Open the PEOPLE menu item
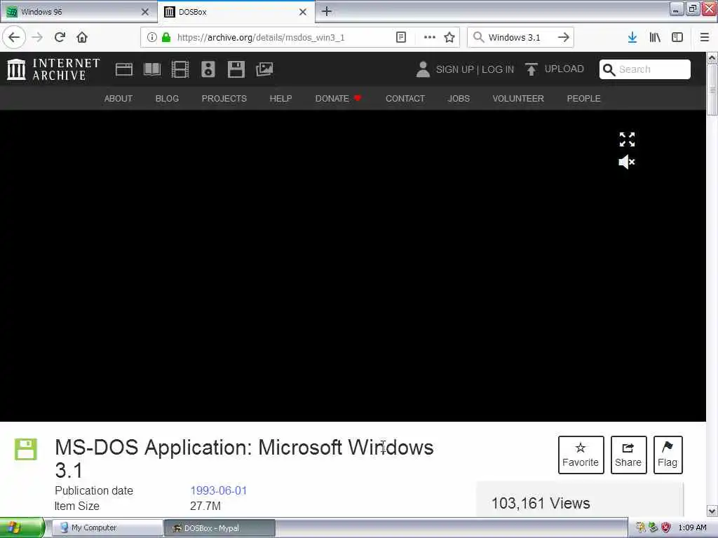 click(x=584, y=98)
